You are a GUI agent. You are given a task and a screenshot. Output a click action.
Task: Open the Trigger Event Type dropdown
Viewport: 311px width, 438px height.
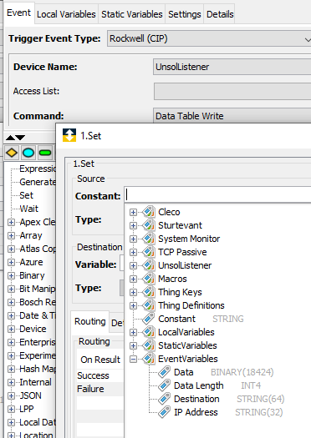(x=209, y=38)
